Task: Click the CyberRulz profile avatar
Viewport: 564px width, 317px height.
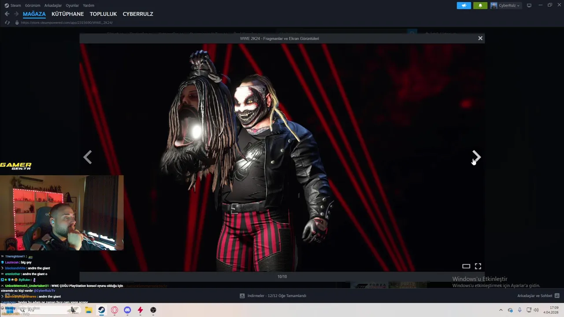Action: click(x=494, y=5)
